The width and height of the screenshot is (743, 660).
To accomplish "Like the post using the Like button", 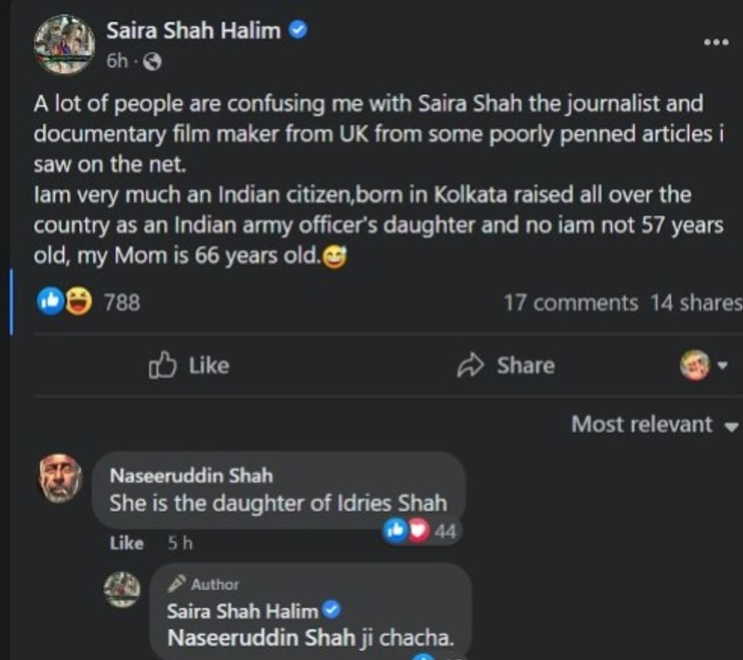I will [189, 365].
